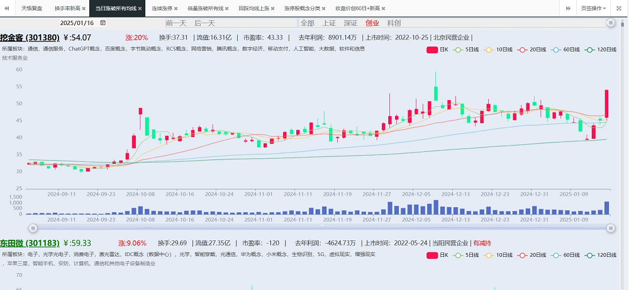Click the 有减持 warning label
Screen dimensions: 629x290
[482, 243]
